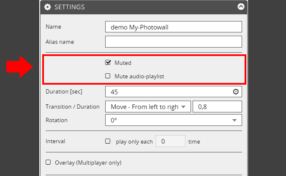Uncheck the Muted checkbox
286x176 pixels.
click(x=108, y=63)
